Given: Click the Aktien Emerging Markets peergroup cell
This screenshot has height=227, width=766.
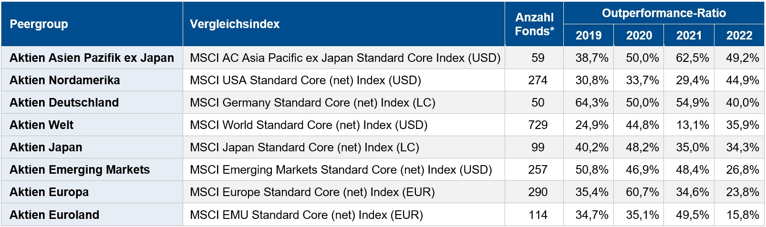Looking at the screenshot, I should [x=80, y=170].
